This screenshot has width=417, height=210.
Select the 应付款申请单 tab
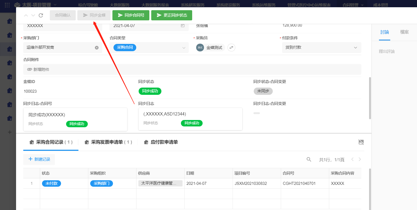pos(161,142)
